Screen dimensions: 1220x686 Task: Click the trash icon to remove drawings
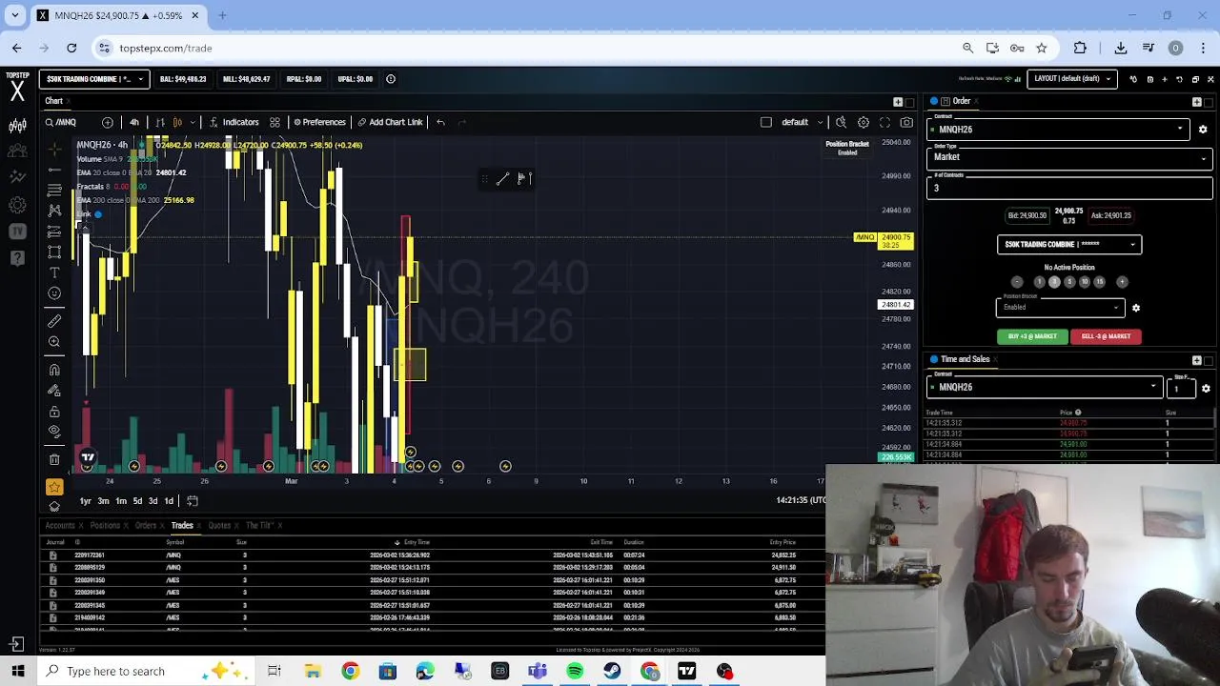point(54,459)
